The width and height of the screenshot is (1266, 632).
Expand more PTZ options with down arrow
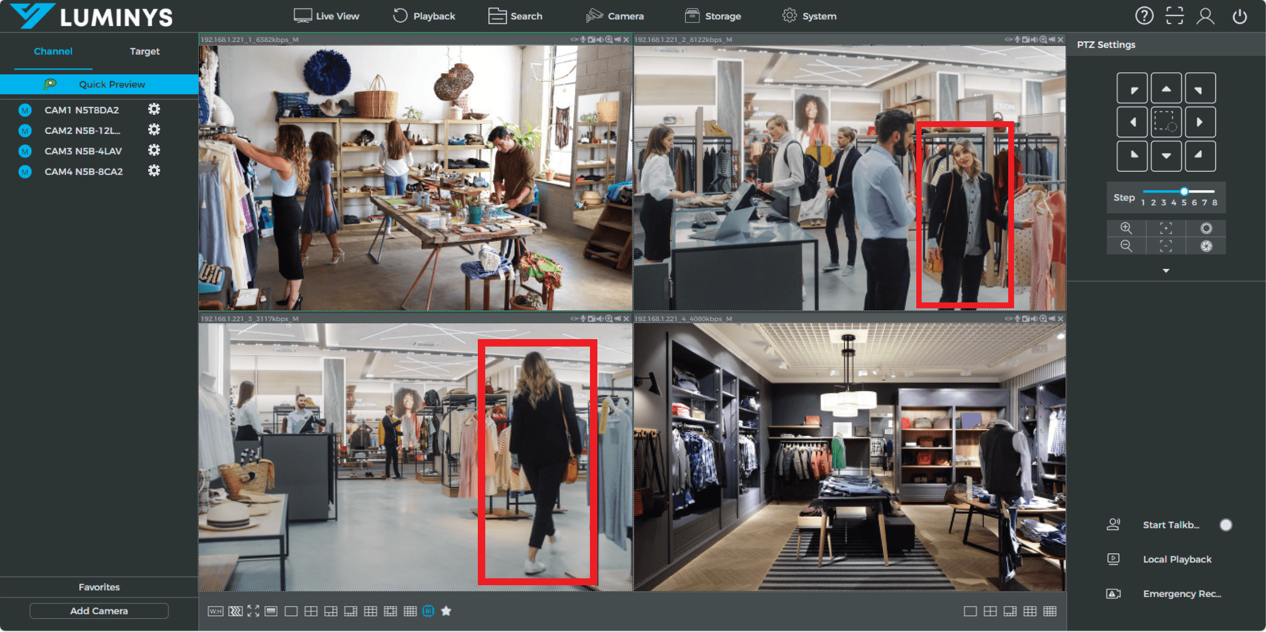[x=1166, y=271]
